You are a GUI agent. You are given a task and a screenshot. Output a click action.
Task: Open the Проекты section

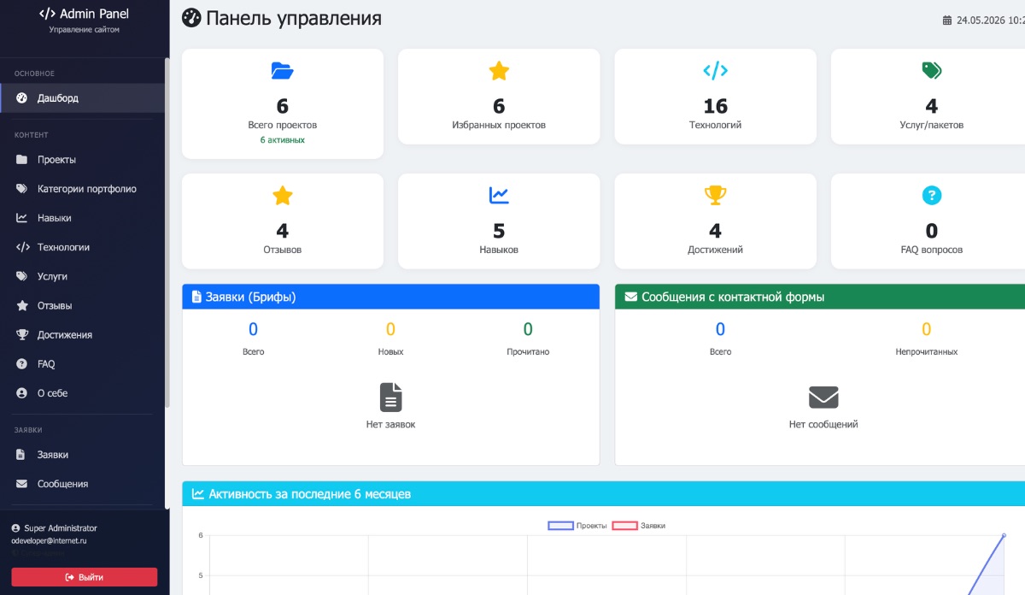pyautogui.click(x=82, y=160)
